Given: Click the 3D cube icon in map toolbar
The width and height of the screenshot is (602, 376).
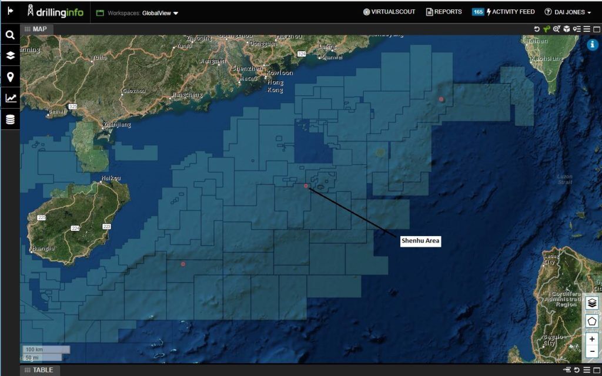Looking at the screenshot, I should (x=566, y=29).
